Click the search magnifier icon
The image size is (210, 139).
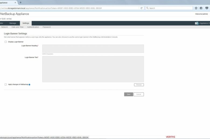point(147,8)
